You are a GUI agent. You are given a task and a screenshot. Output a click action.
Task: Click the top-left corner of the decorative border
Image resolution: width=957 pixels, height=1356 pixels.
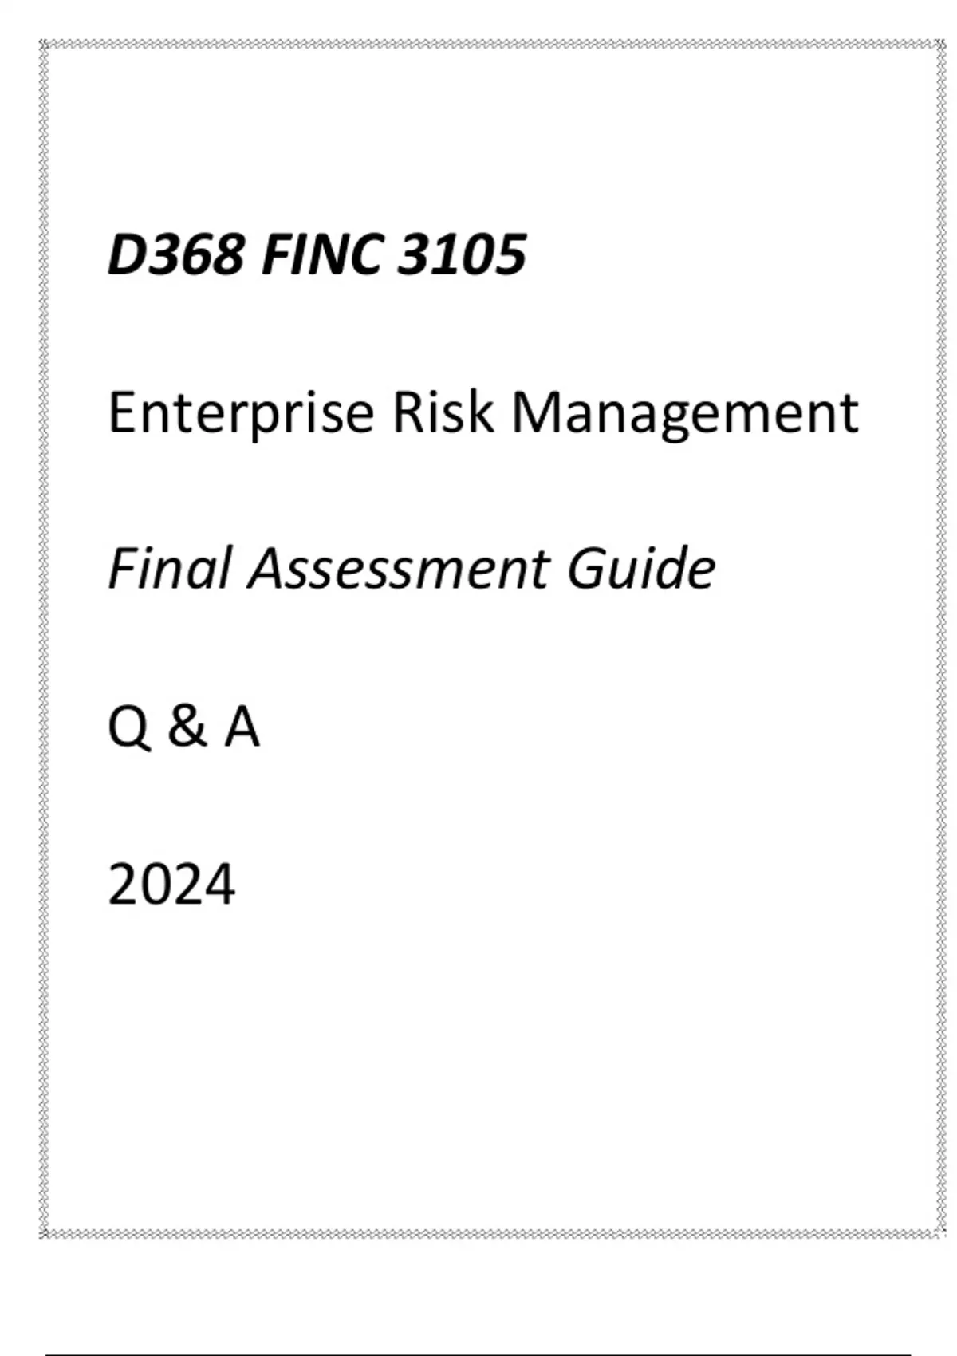[x=44, y=45]
